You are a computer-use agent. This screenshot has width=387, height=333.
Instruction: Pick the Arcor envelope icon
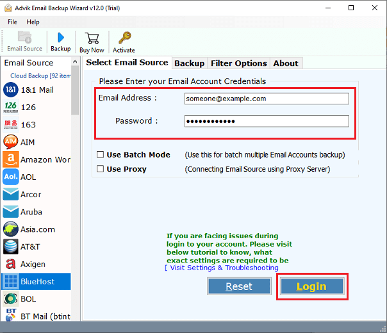11,195
